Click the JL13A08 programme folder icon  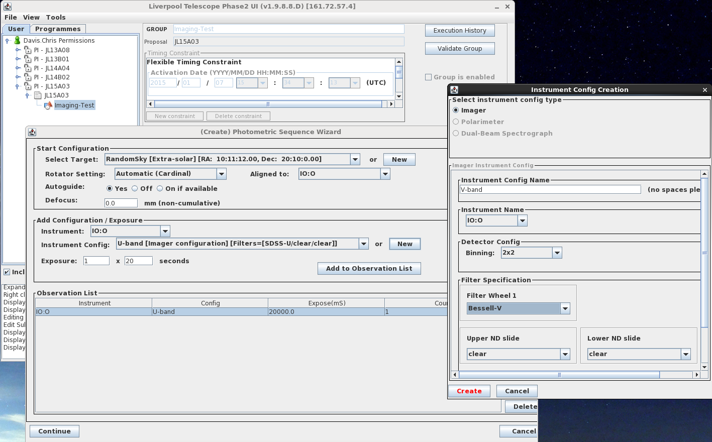(28, 50)
